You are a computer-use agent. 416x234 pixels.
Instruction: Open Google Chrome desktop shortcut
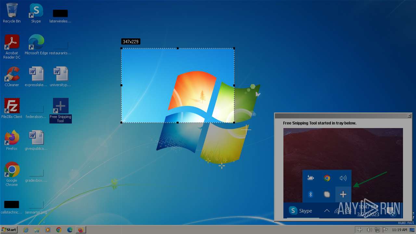(12, 174)
